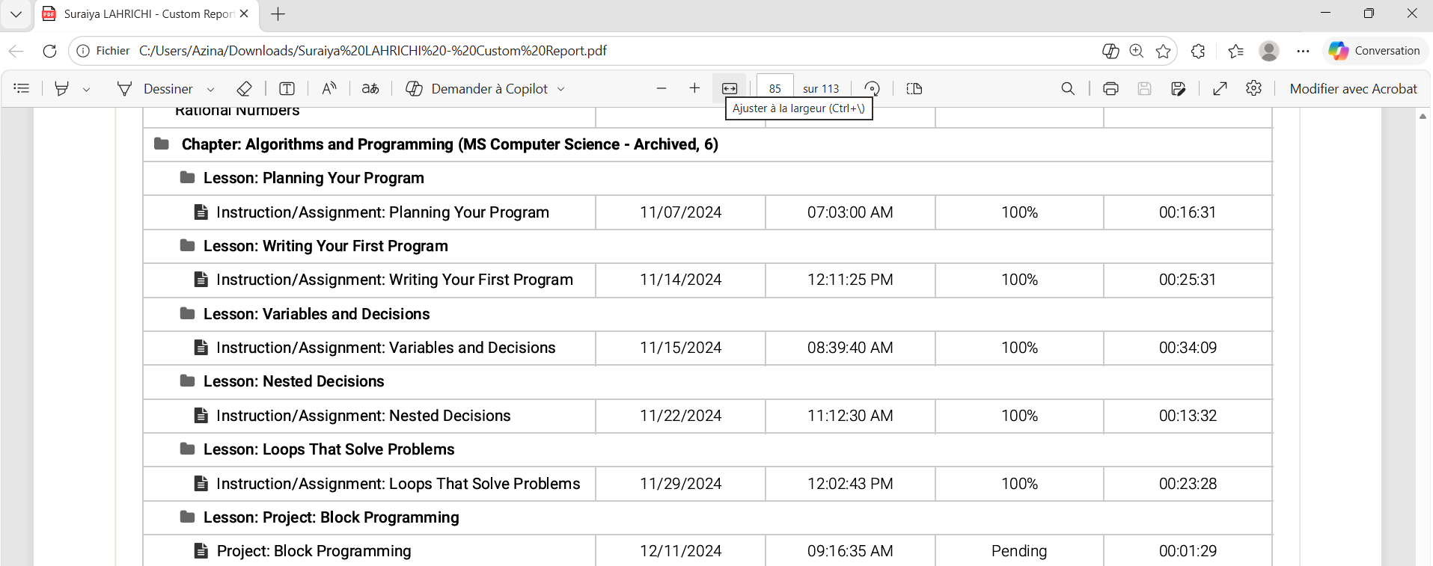Select the highlighter tool

62,88
